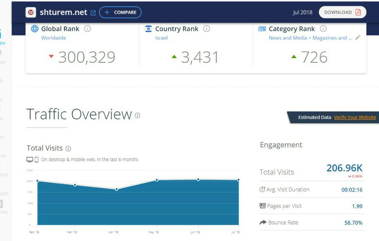This screenshot has width=379, height=241.
Task: Show info tooltip for Global Rank
Action: [88, 29]
